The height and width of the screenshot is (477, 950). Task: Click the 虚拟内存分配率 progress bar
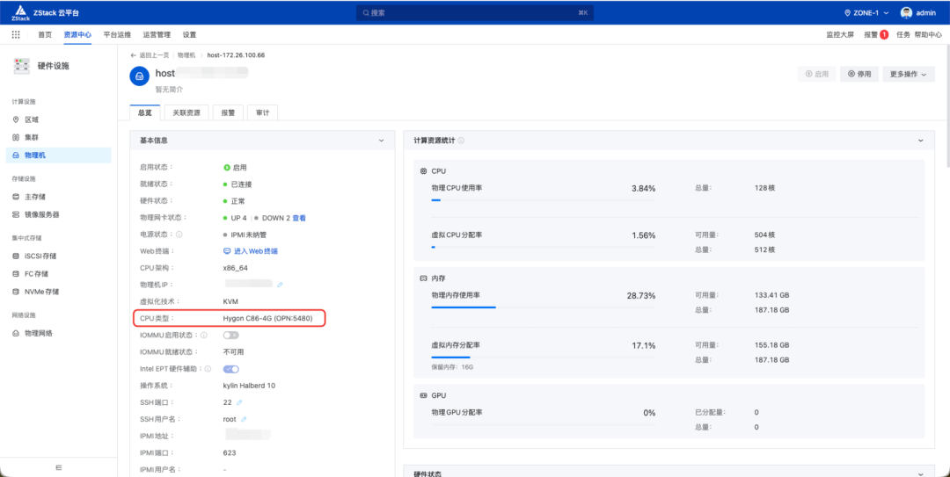543,358
